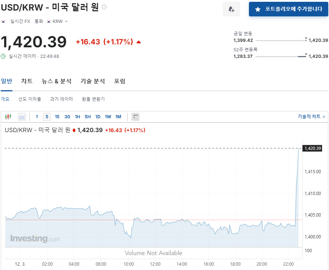Open the KRW currency dropdown
The height and width of the screenshot is (270, 329).
click(66, 21)
